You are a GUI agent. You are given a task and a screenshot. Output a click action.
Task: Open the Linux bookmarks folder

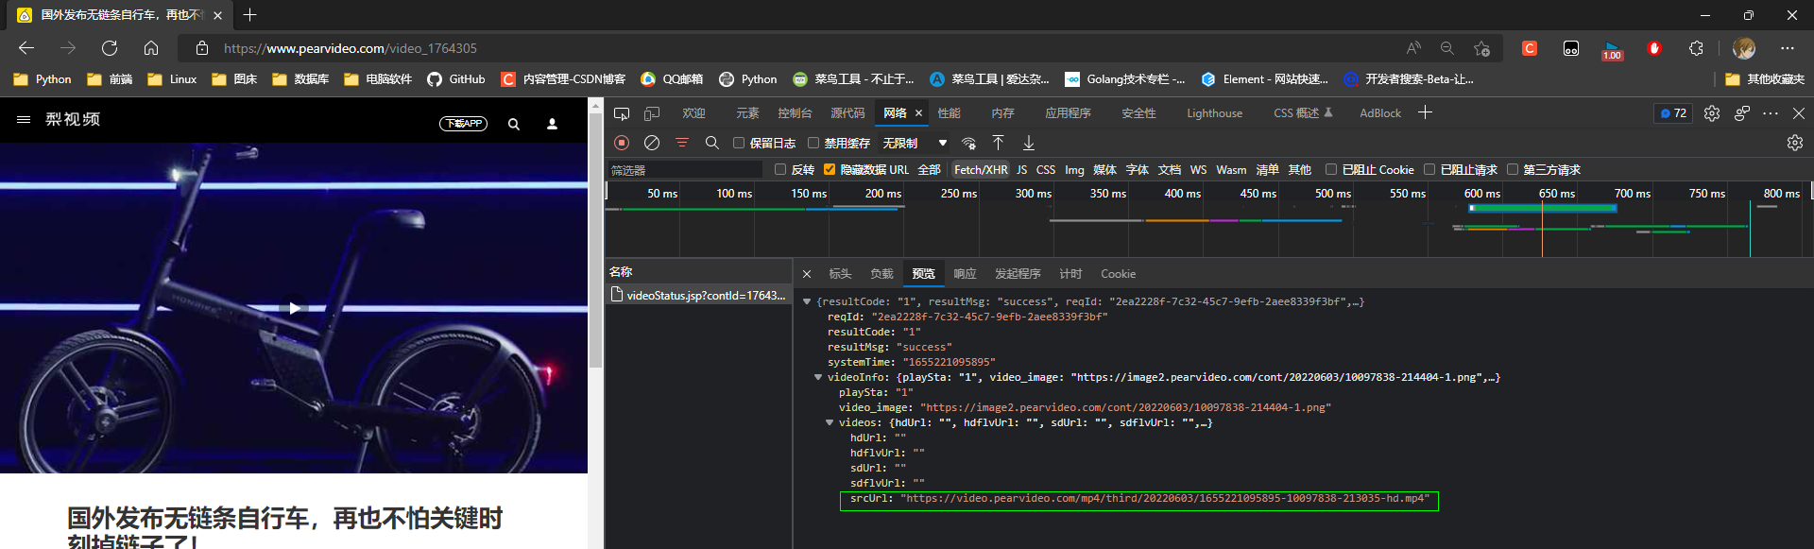[172, 79]
